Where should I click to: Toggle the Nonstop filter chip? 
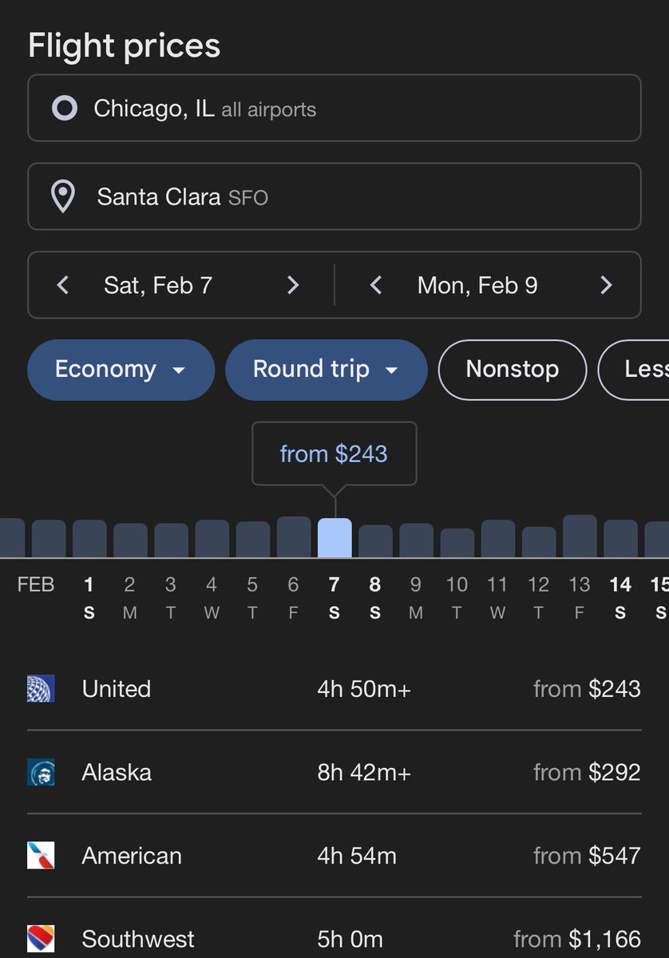pyautogui.click(x=513, y=370)
